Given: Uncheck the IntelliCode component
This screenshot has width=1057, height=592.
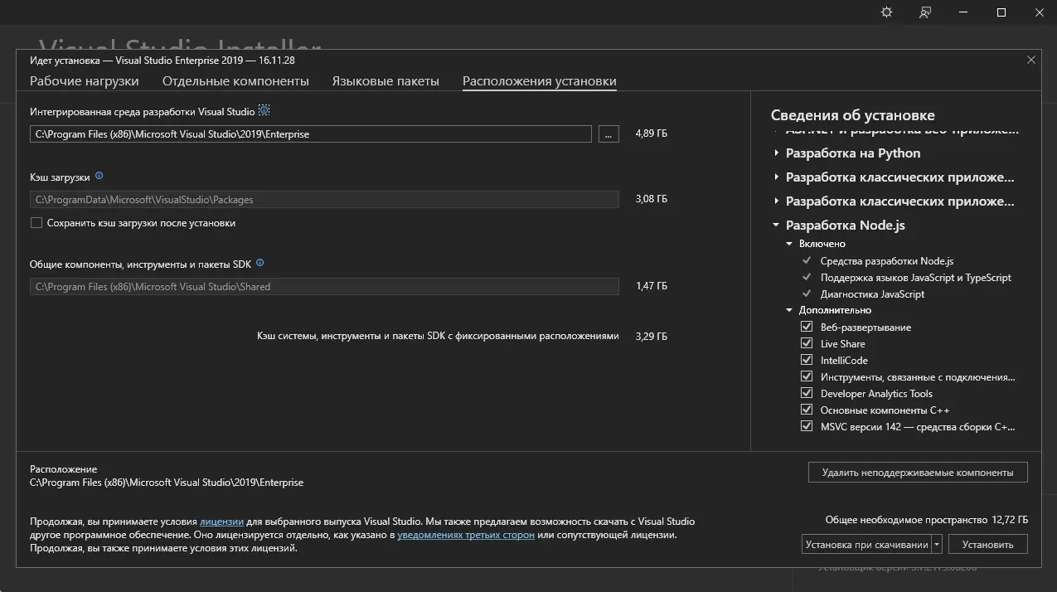Looking at the screenshot, I should (807, 361).
